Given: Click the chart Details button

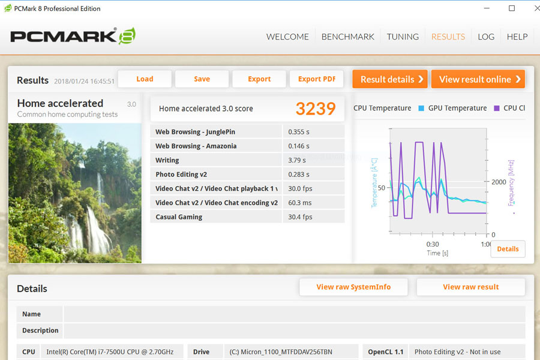Looking at the screenshot, I should [x=508, y=249].
